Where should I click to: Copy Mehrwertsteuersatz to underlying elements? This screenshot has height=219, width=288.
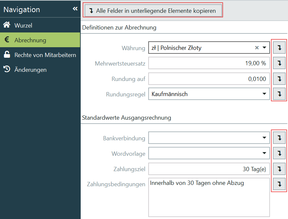(279, 63)
